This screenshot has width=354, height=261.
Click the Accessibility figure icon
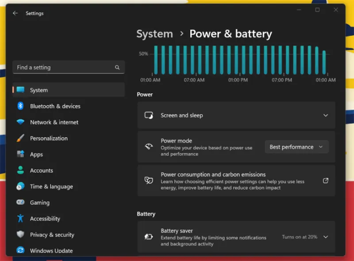tap(20, 219)
